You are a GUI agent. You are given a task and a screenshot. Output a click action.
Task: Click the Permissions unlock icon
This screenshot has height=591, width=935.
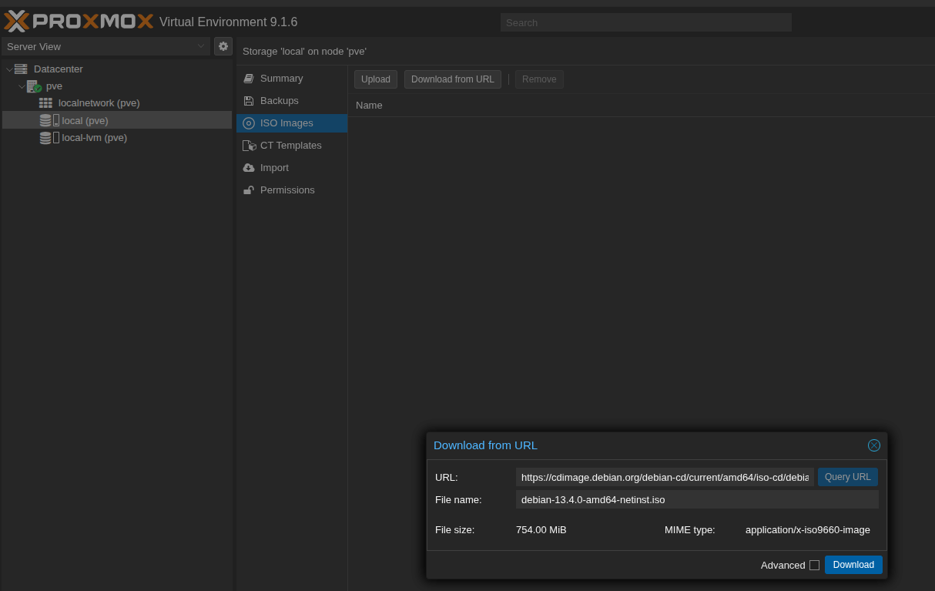click(249, 190)
